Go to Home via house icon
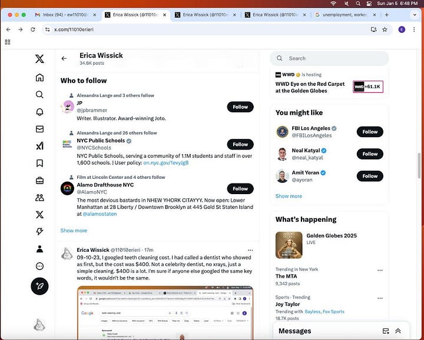 point(39,78)
